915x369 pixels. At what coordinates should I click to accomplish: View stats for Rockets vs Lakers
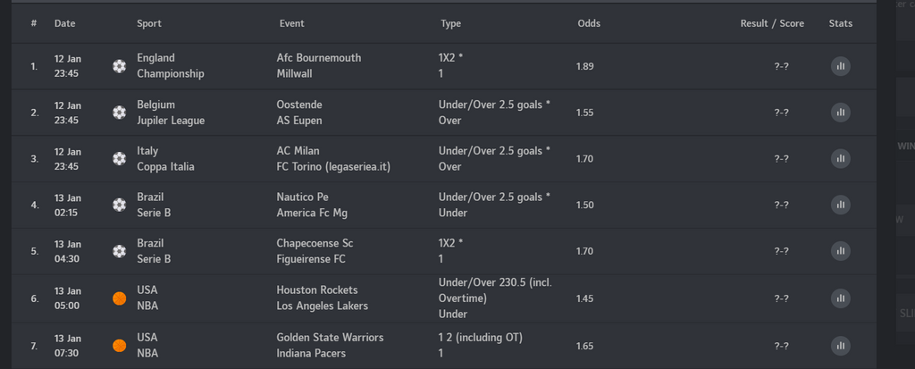[840, 298]
